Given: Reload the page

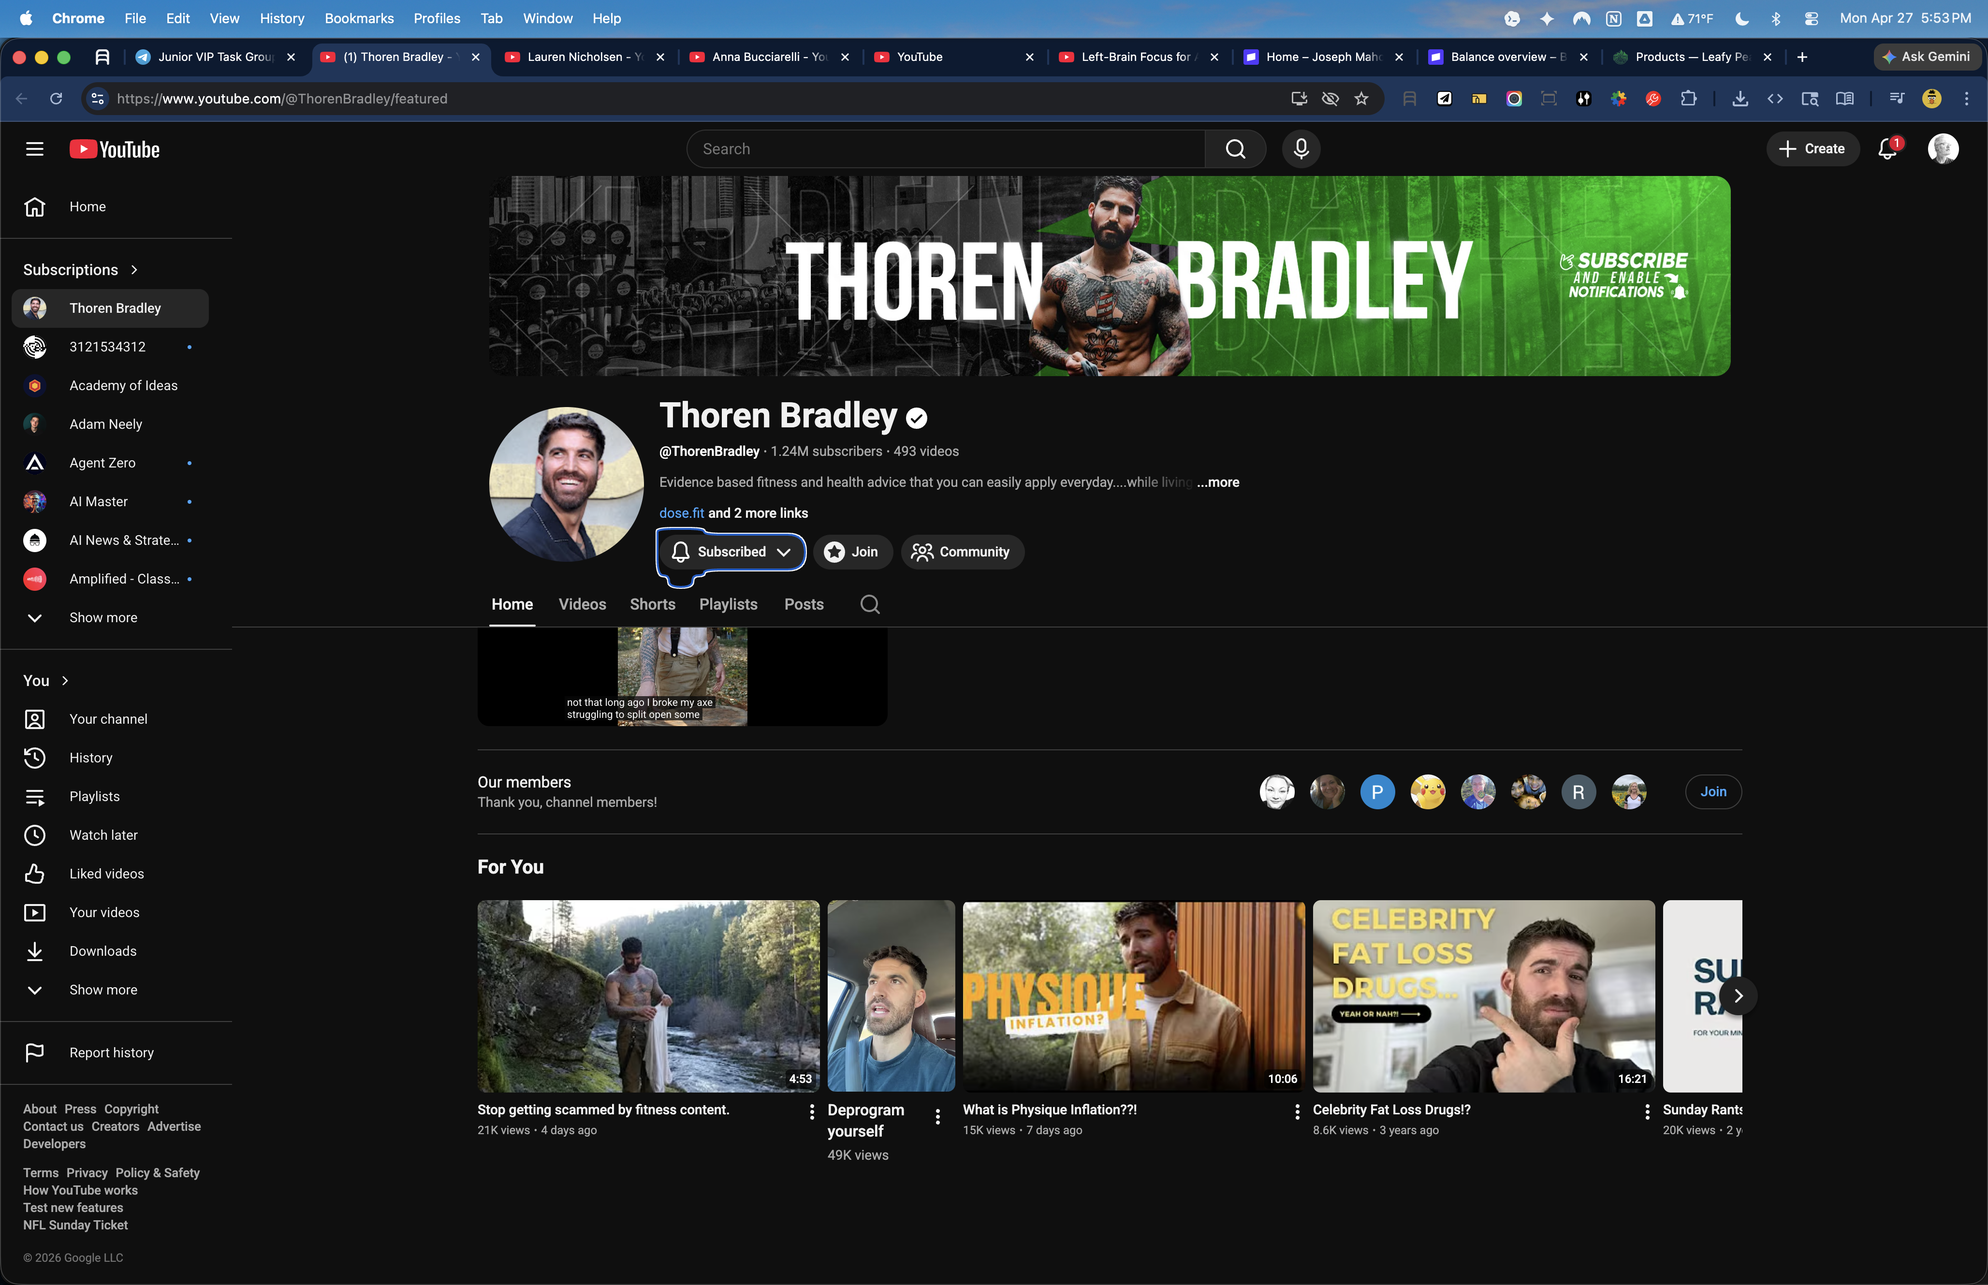Looking at the screenshot, I should pyautogui.click(x=56, y=99).
